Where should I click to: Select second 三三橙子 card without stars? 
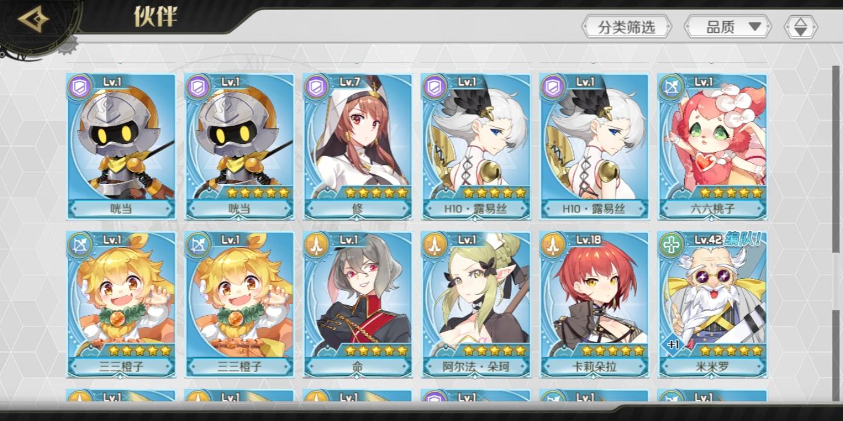(x=239, y=305)
